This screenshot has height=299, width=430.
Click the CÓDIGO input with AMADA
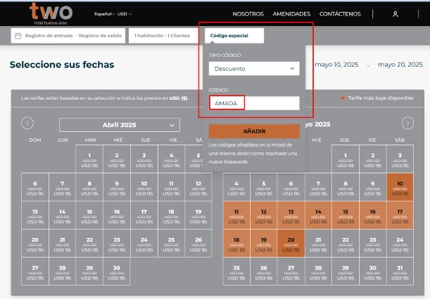(x=254, y=103)
